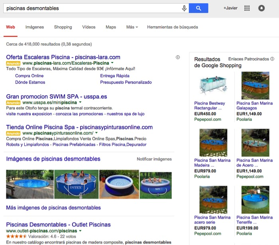Open the INTEX pool image thumbnail
This screenshot has width=279, height=245.
[x=77, y=184]
